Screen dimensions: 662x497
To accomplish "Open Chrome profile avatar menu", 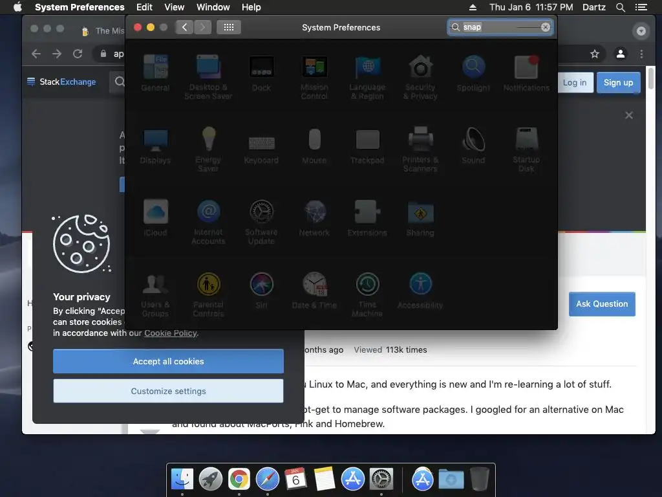I will point(621,54).
